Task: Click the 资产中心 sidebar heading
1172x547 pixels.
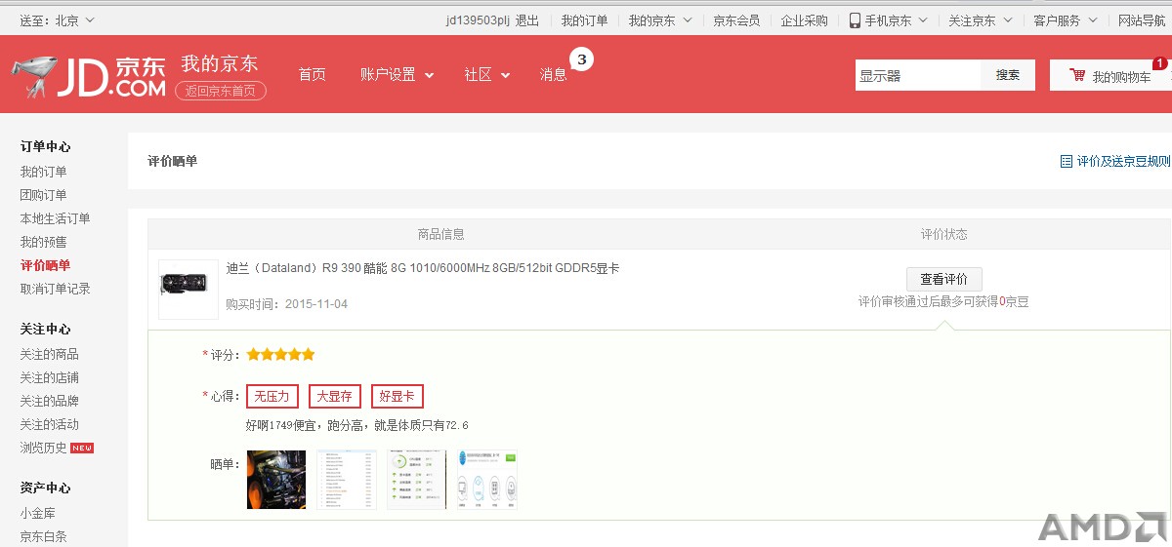Action: tap(45, 488)
